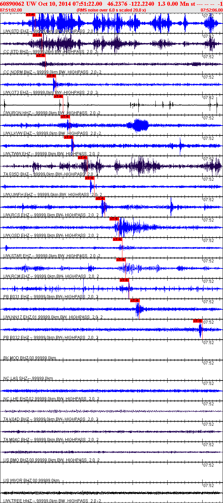Image resolution: width=223 pixels, height=503 pixels.
Task: Select the US.BMO BHZ 00 station label
Action: pyautogui.click(x=19, y=460)
